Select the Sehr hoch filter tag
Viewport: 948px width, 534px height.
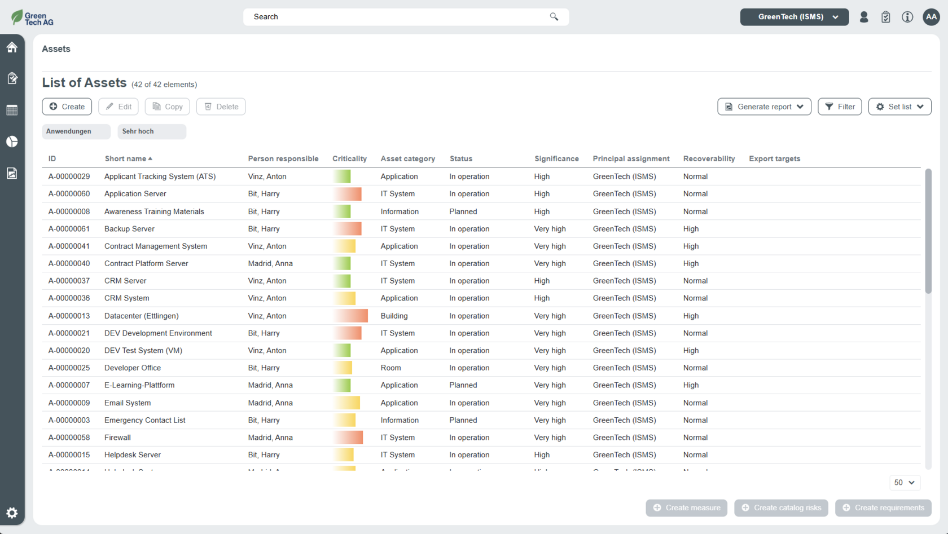pos(151,131)
